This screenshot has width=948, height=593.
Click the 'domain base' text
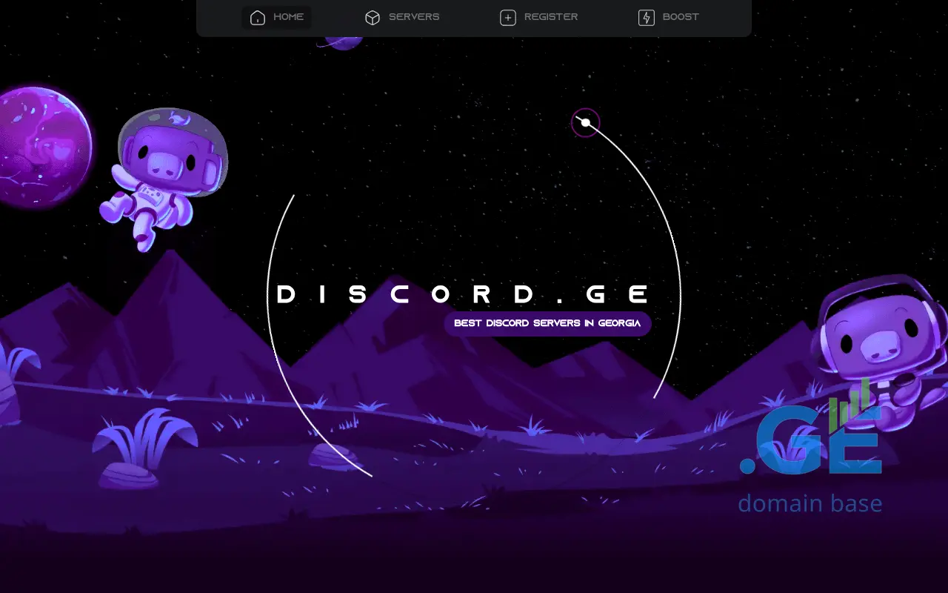[x=810, y=504]
